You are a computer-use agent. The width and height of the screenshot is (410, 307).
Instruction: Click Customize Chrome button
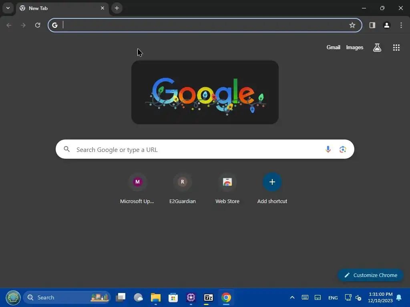click(x=370, y=275)
